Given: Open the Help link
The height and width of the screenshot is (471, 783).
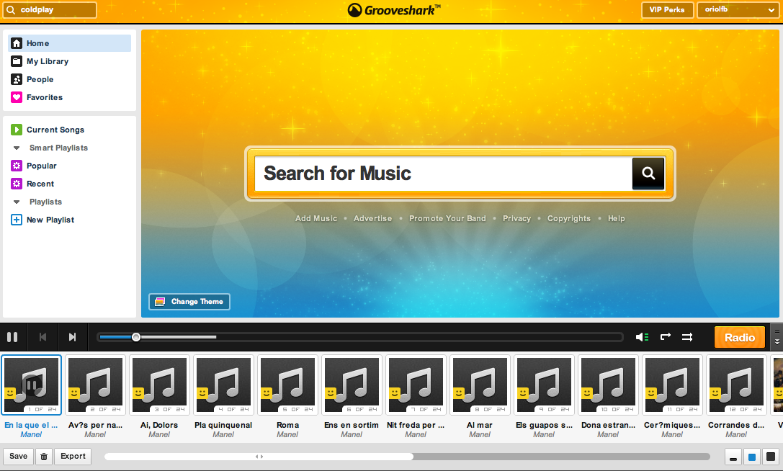Looking at the screenshot, I should click(x=616, y=218).
